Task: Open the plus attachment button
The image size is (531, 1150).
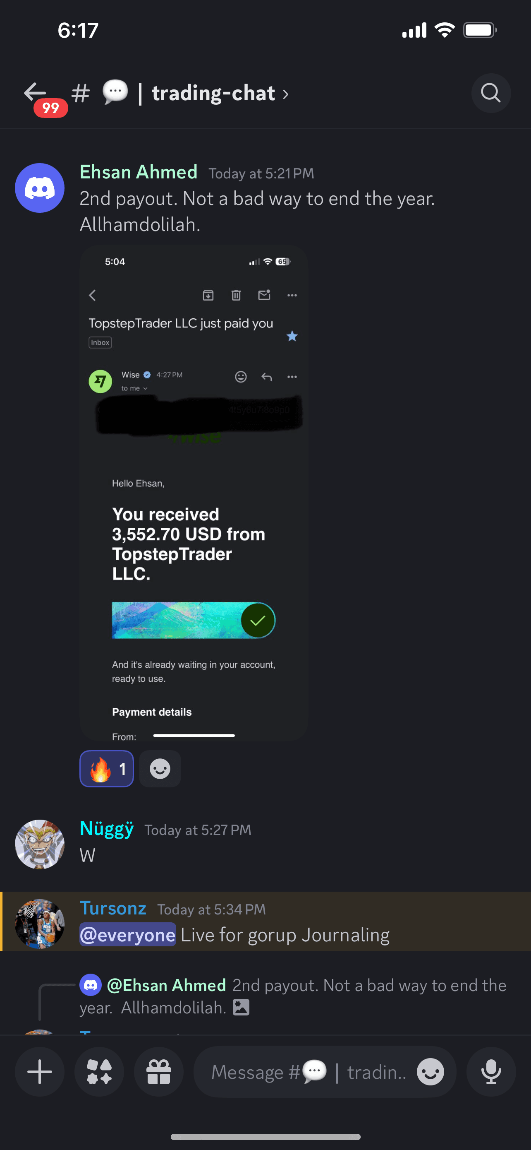Action: (40, 1072)
